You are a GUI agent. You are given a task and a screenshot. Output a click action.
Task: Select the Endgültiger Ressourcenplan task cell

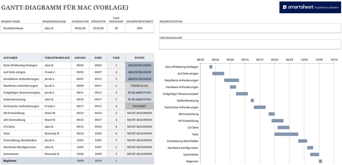coord(21,93)
